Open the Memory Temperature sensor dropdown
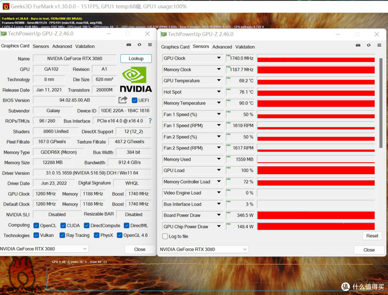The image size is (388, 295). 219,103
